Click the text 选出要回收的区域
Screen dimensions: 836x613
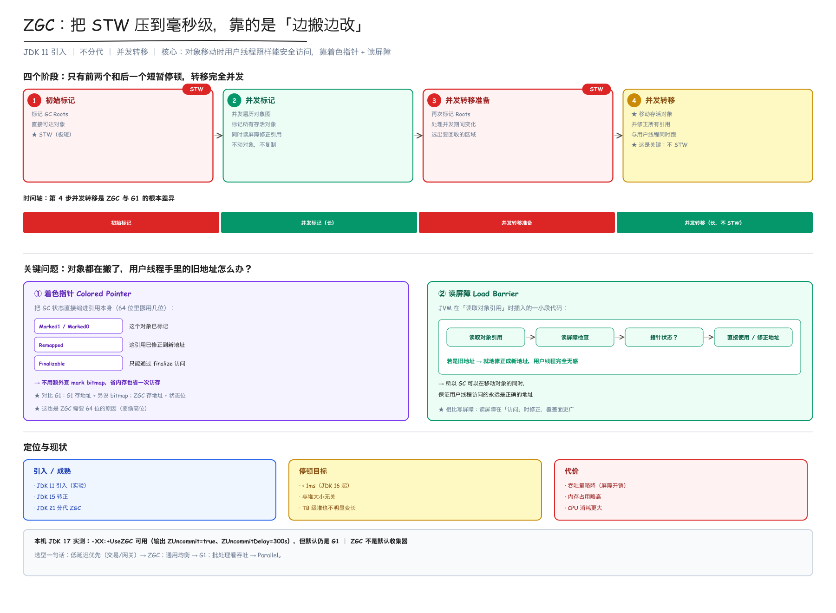click(x=454, y=134)
